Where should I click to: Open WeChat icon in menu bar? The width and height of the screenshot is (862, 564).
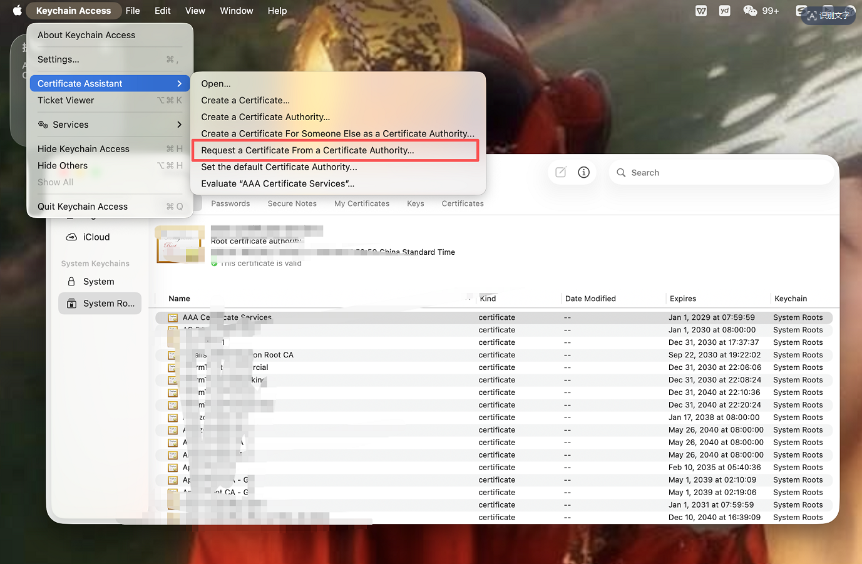click(x=749, y=11)
